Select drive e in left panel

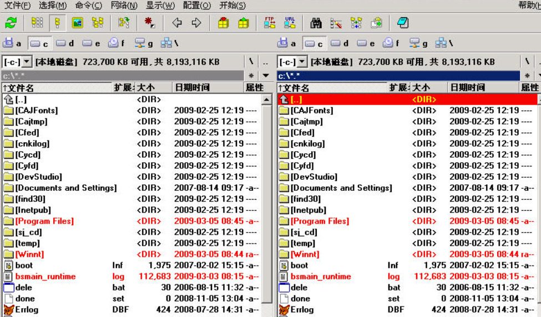(91, 43)
